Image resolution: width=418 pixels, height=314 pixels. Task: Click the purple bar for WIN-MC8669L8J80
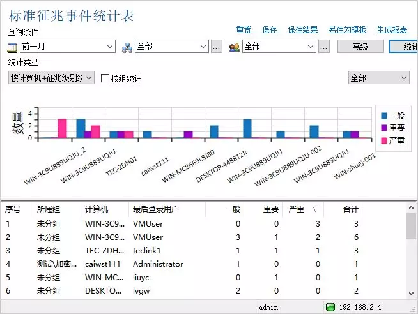click(188, 135)
